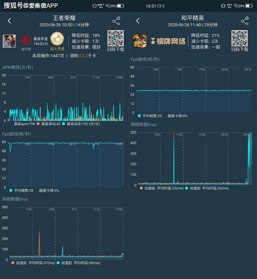Tap 画面卡顿:0% under 和平精英 Fps chart
Viewport: 257px width, 279px height.
click(178, 116)
